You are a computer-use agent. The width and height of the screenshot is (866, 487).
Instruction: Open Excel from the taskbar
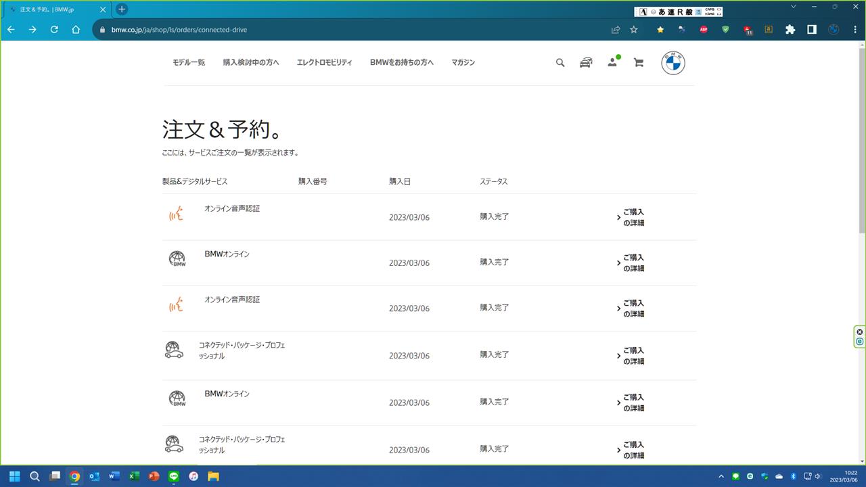(x=134, y=476)
